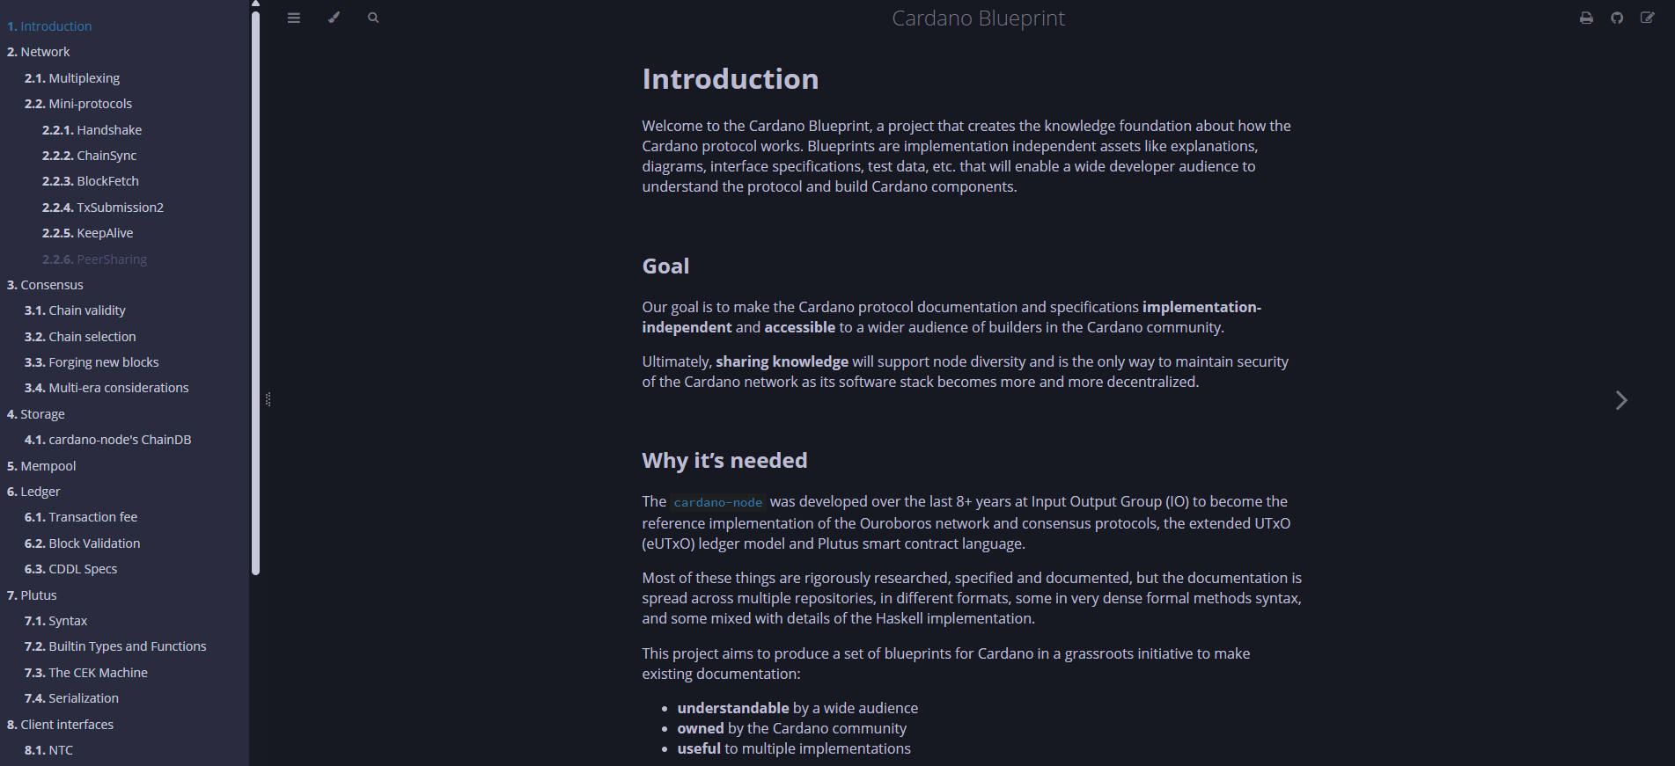
Task: Open 2.2.2 ChainSync section
Action: tap(89, 156)
